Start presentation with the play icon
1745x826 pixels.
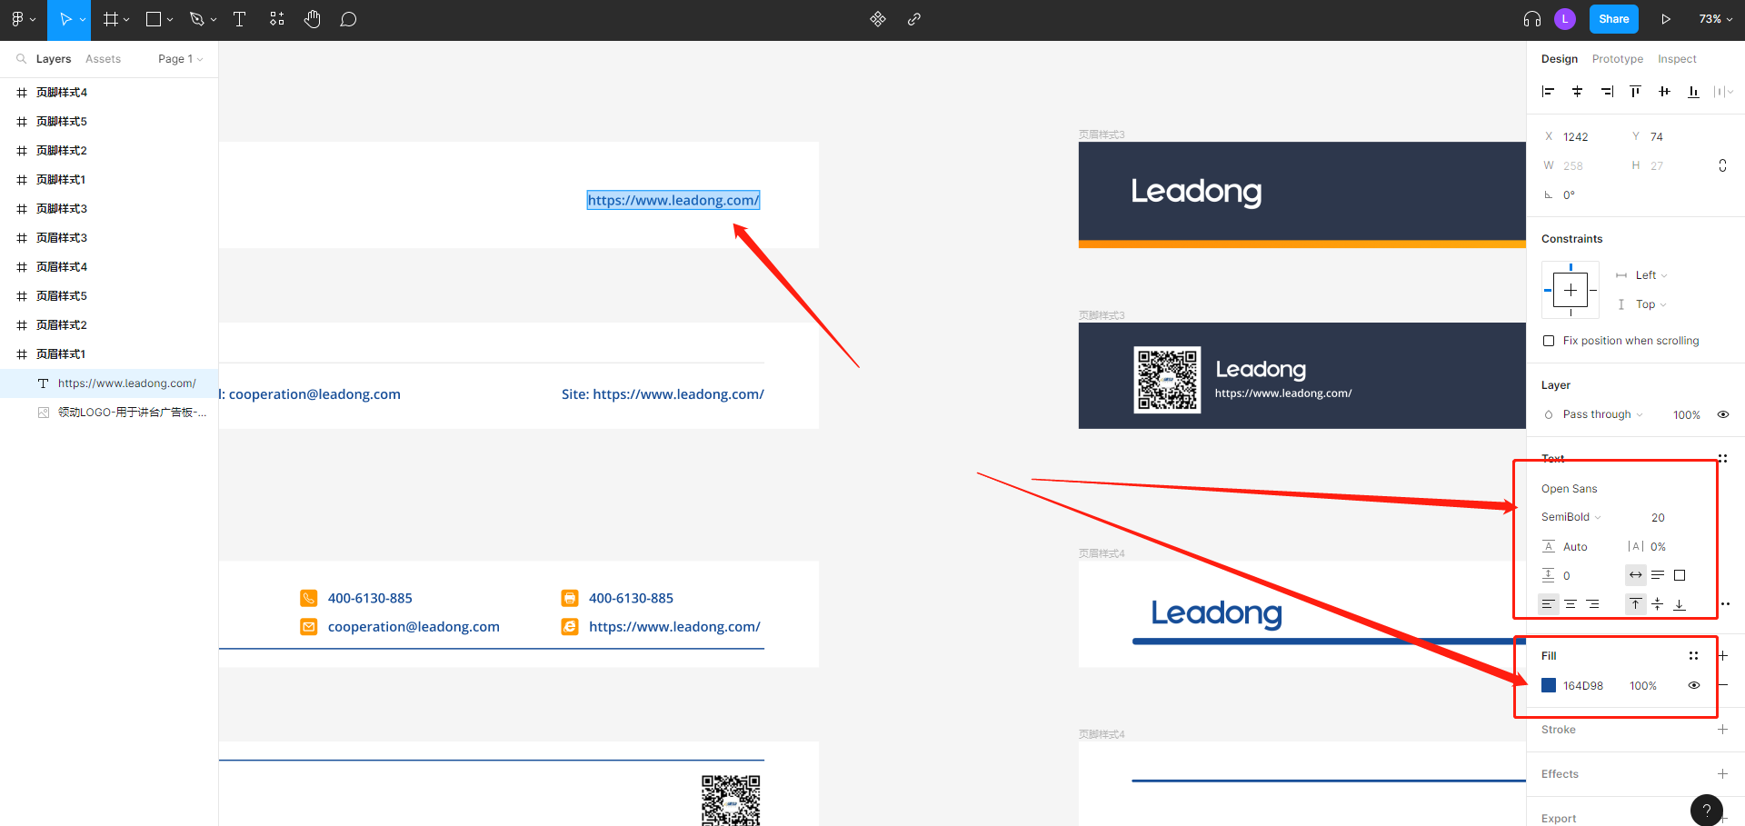point(1666,19)
